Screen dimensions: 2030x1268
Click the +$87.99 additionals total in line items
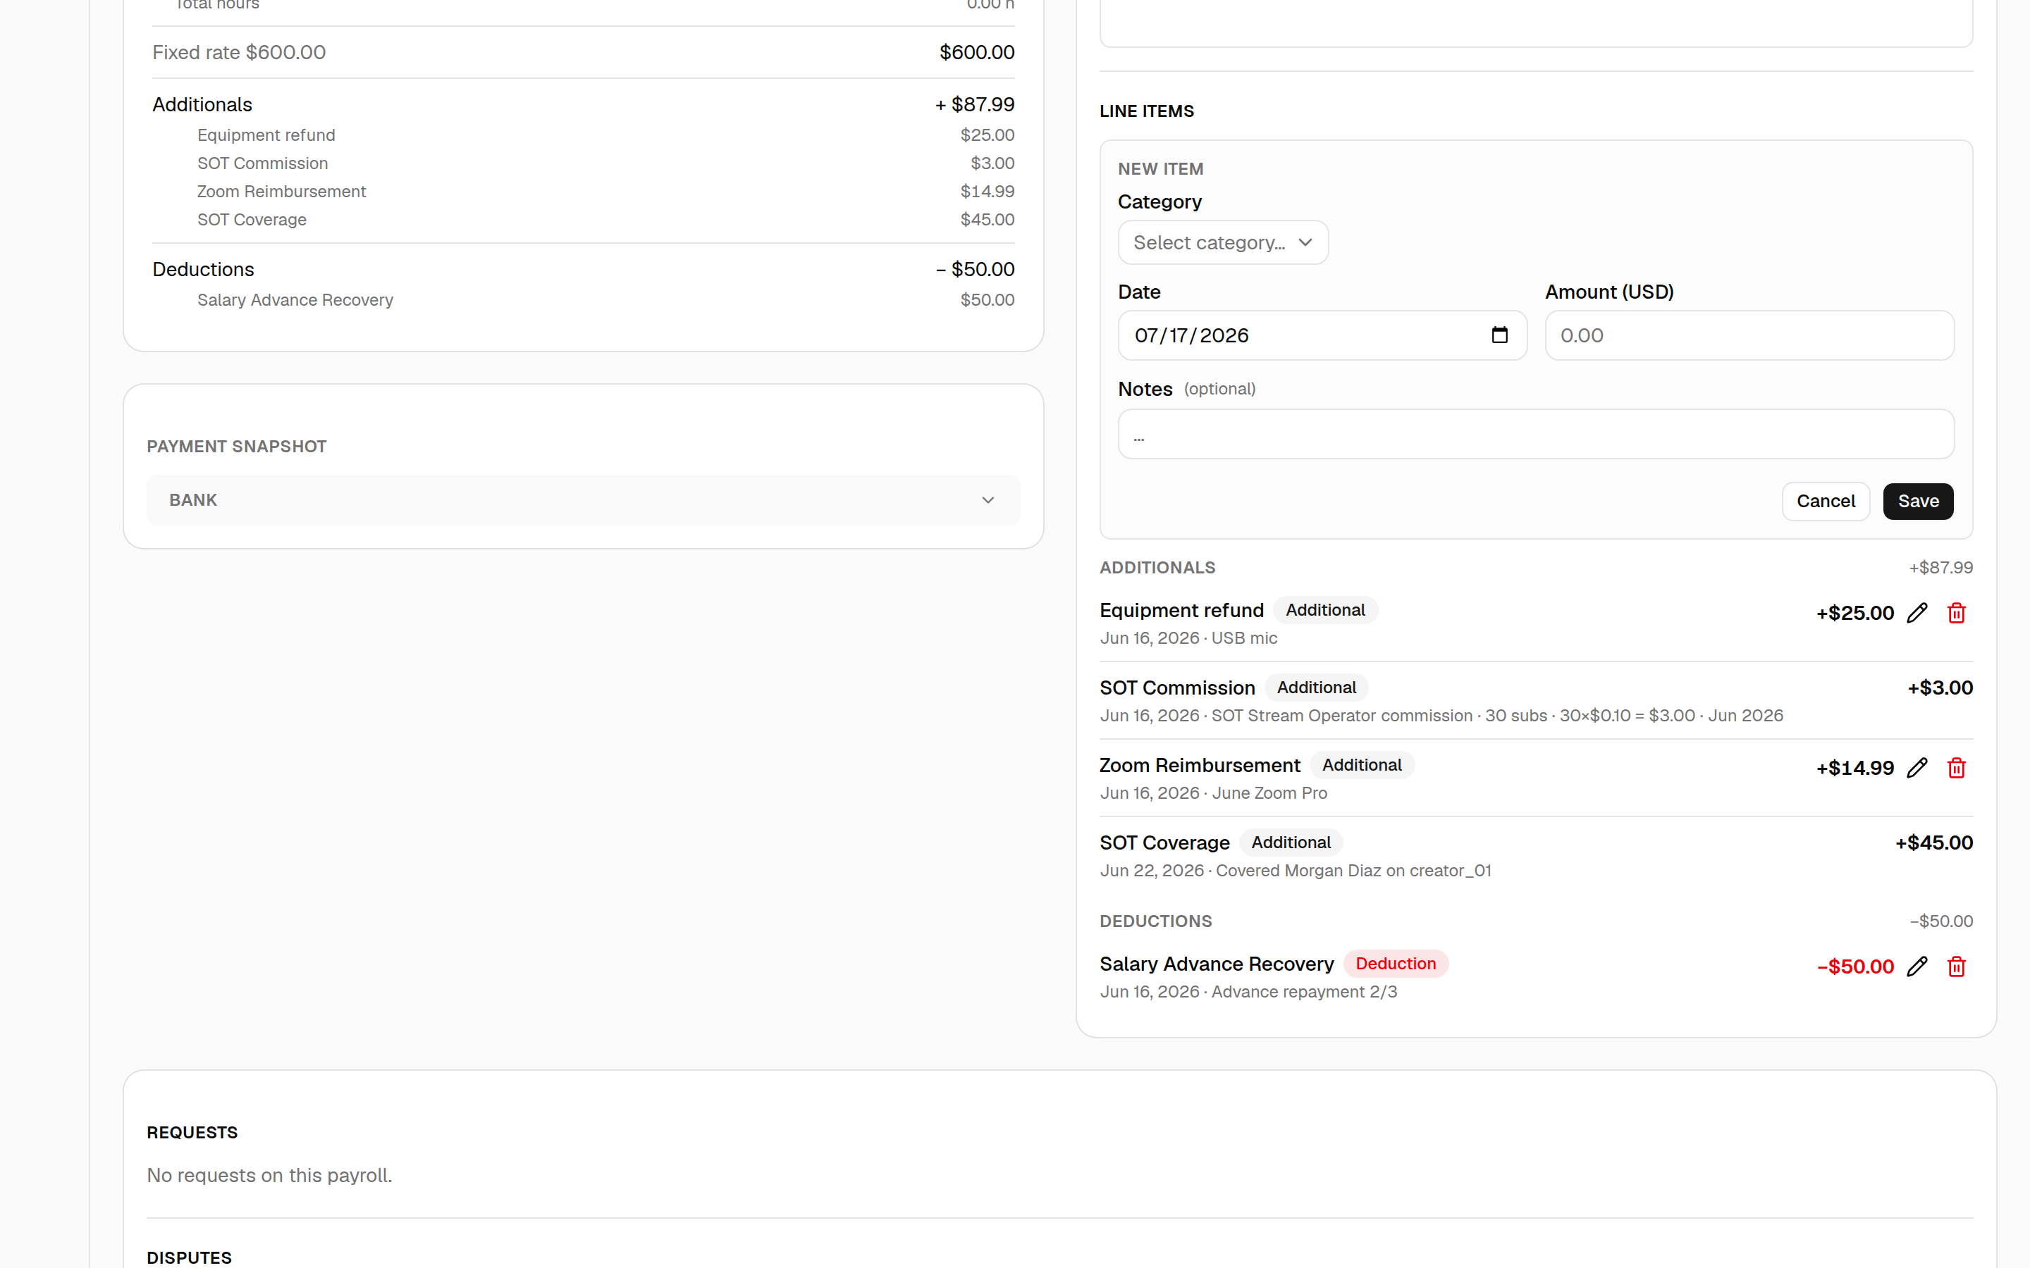tap(1941, 568)
